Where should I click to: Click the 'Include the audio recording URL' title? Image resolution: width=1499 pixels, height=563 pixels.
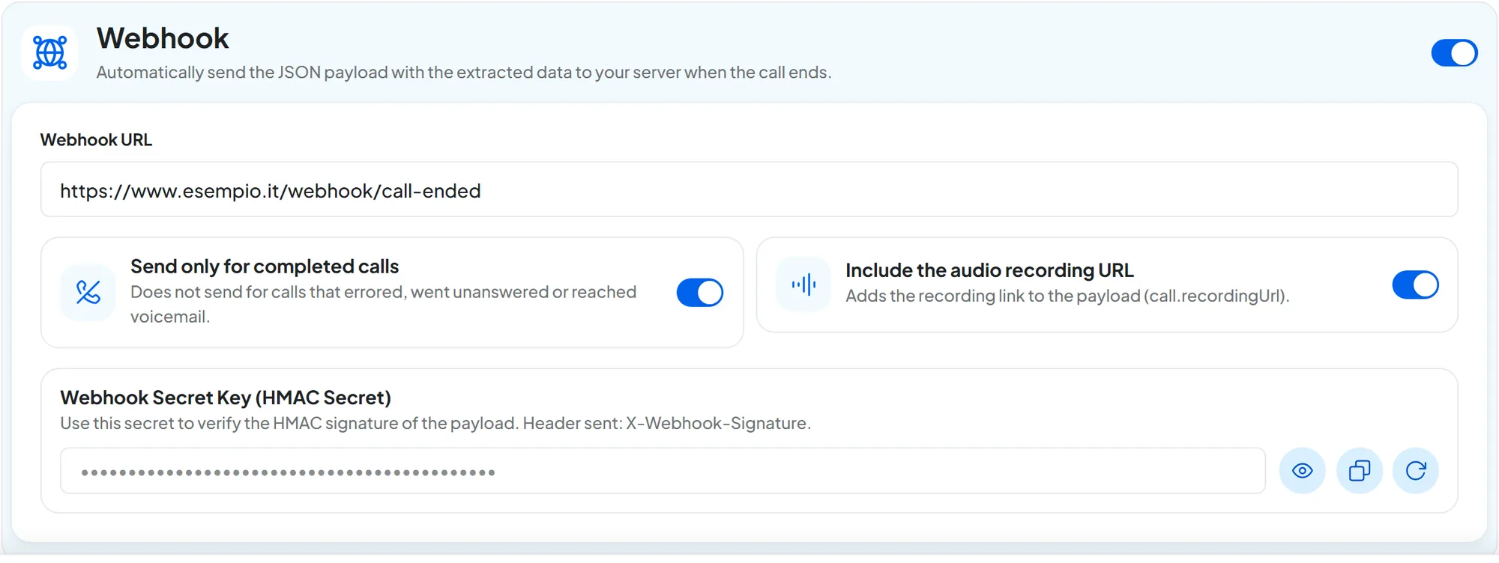989,270
